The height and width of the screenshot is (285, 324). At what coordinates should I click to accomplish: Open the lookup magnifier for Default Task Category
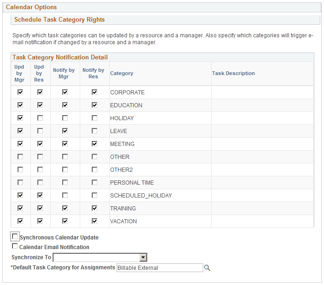tap(207, 268)
